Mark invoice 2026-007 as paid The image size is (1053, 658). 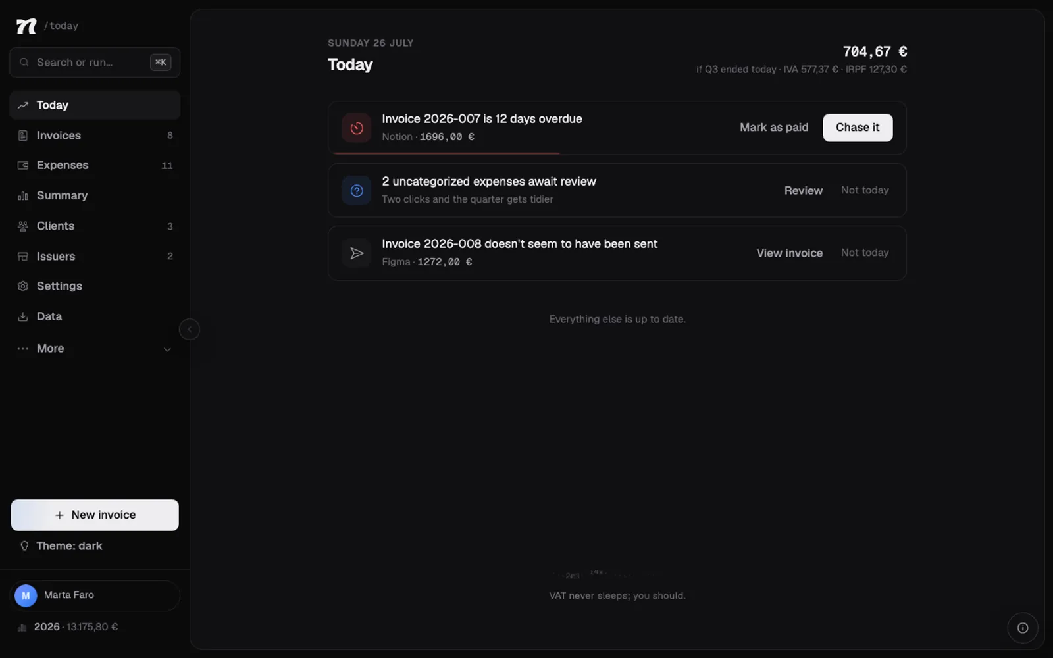click(774, 128)
